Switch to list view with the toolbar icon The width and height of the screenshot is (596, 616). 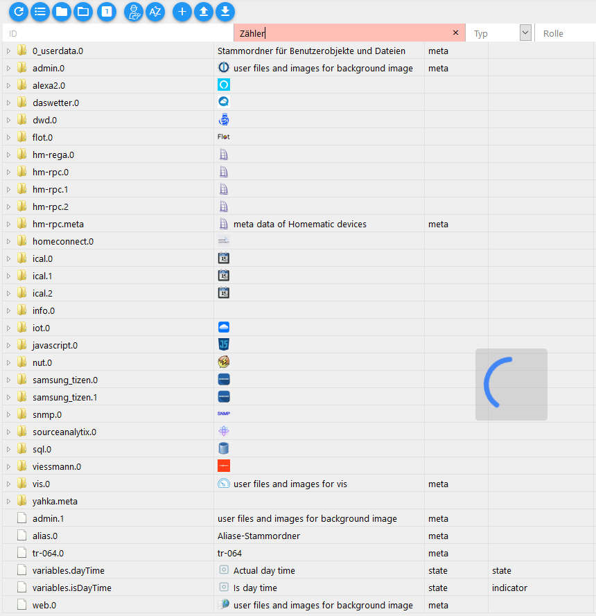40,11
